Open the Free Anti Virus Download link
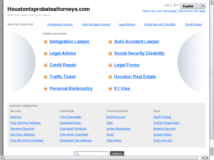Screen dimensions: 214x160 pyautogui.click(x=26, y=140)
